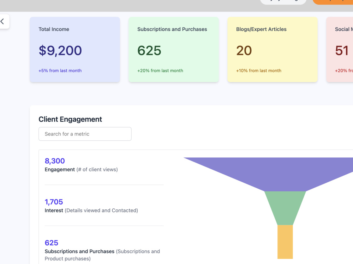This screenshot has height=264, width=353.
Task: Click the number 20 on Blogs card
Action: click(244, 50)
